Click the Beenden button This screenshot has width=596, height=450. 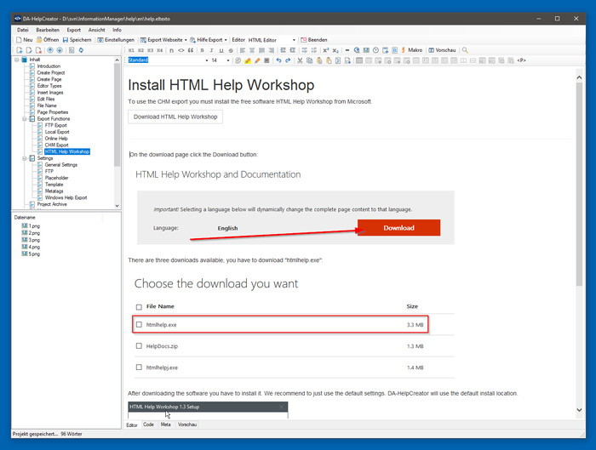tap(314, 40)
